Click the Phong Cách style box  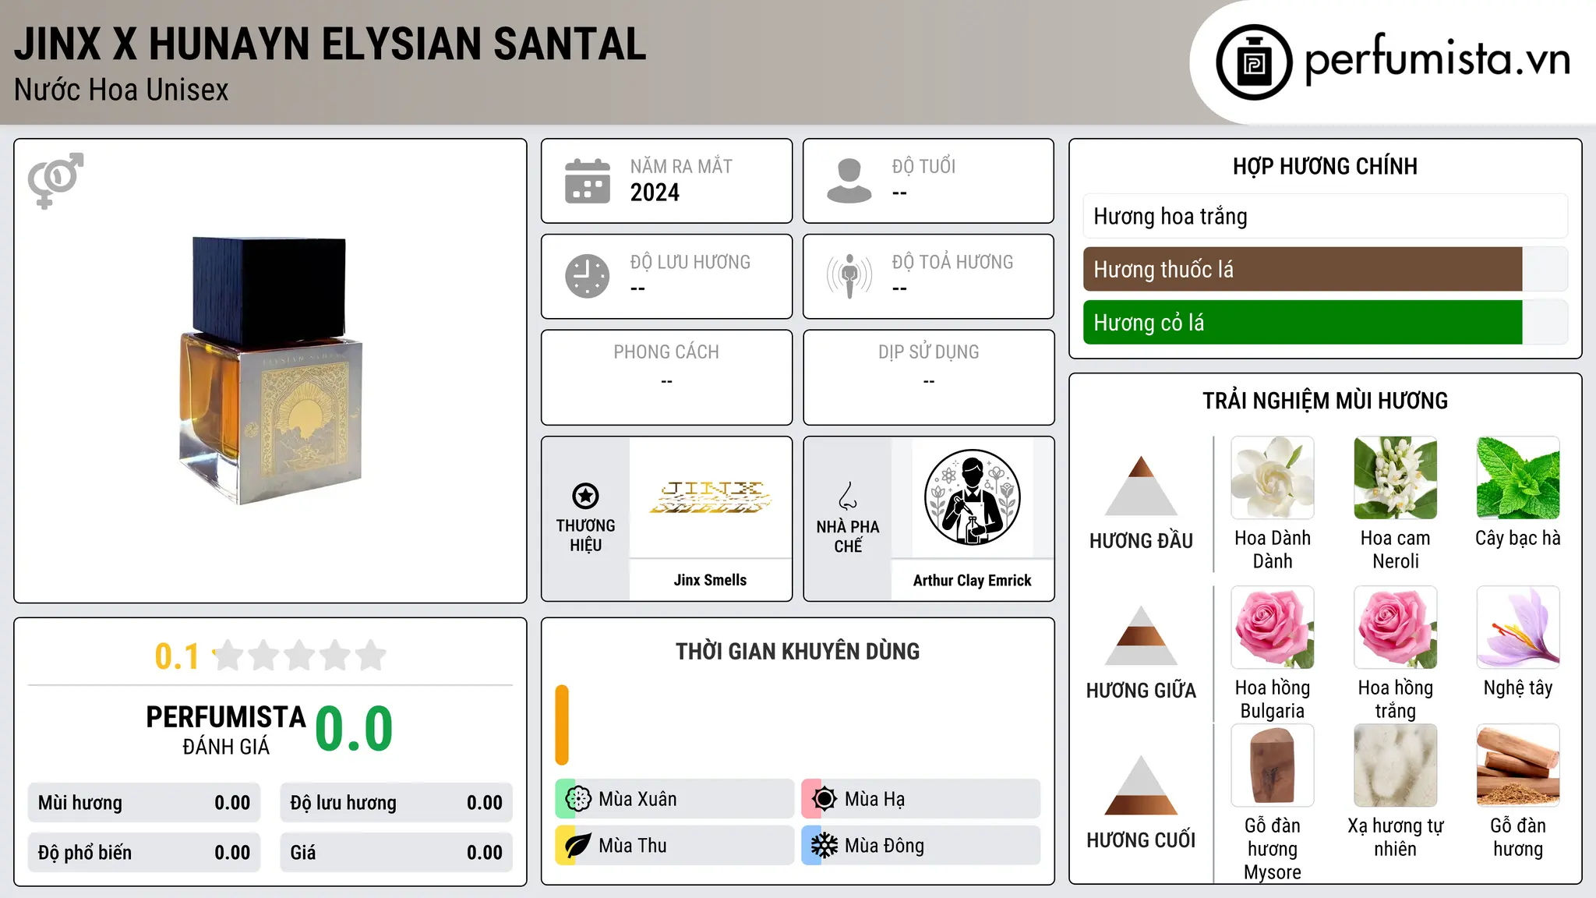(666, 377)
